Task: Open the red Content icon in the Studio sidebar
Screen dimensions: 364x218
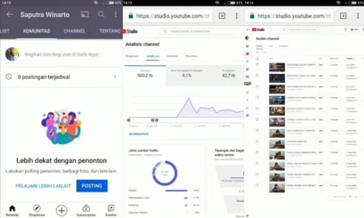Action: pyautogui.click(x=247, y=54)
